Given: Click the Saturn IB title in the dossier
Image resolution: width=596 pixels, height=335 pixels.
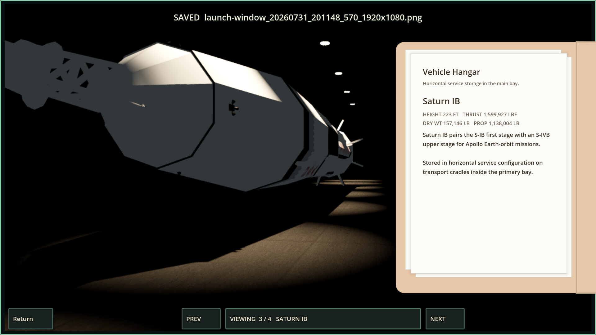Looking at the screenshot, I should coord(441,101).
